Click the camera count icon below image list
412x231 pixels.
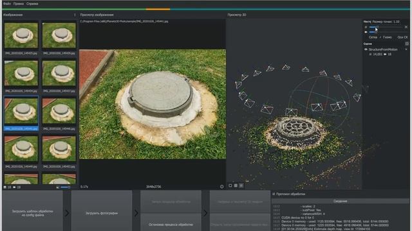(x=14, y=187)
